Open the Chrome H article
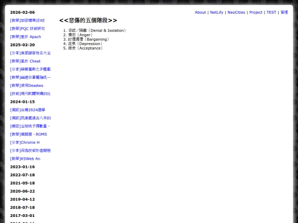The height and width of the screenshot is (223, 298). (x=25, y=143)
